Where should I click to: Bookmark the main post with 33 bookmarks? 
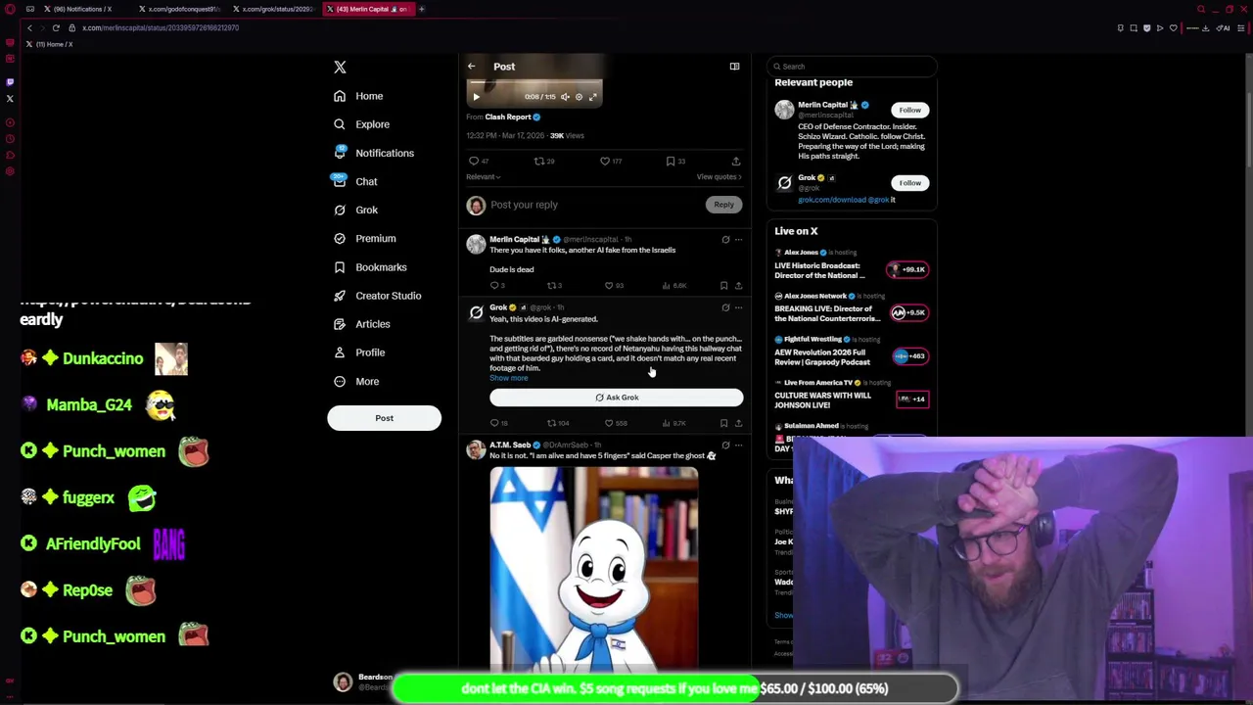[675, 161]
